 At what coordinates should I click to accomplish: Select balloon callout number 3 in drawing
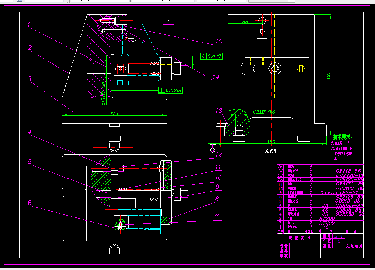tap(29, 79)
